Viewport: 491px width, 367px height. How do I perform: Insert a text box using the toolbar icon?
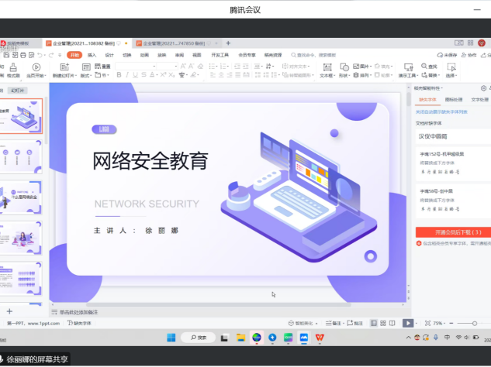pos(327,70)
